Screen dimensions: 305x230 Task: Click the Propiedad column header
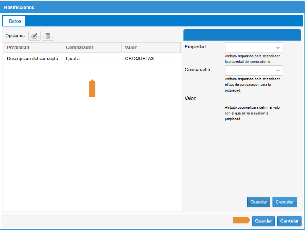pos(32,48)
